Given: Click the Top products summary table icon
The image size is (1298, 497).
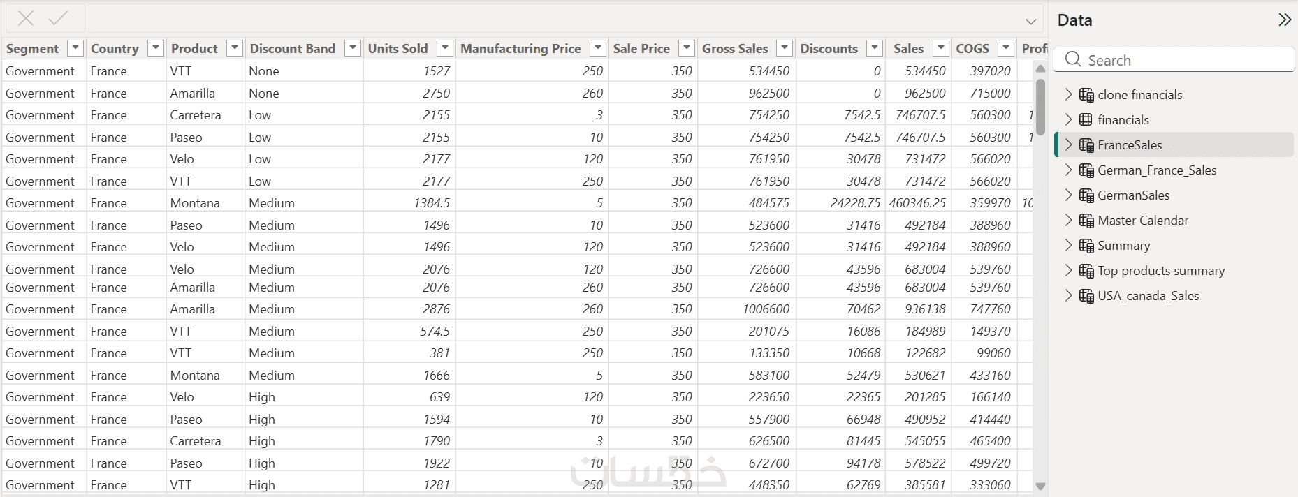Looking at the screenshot, I should coord(1086,271).
